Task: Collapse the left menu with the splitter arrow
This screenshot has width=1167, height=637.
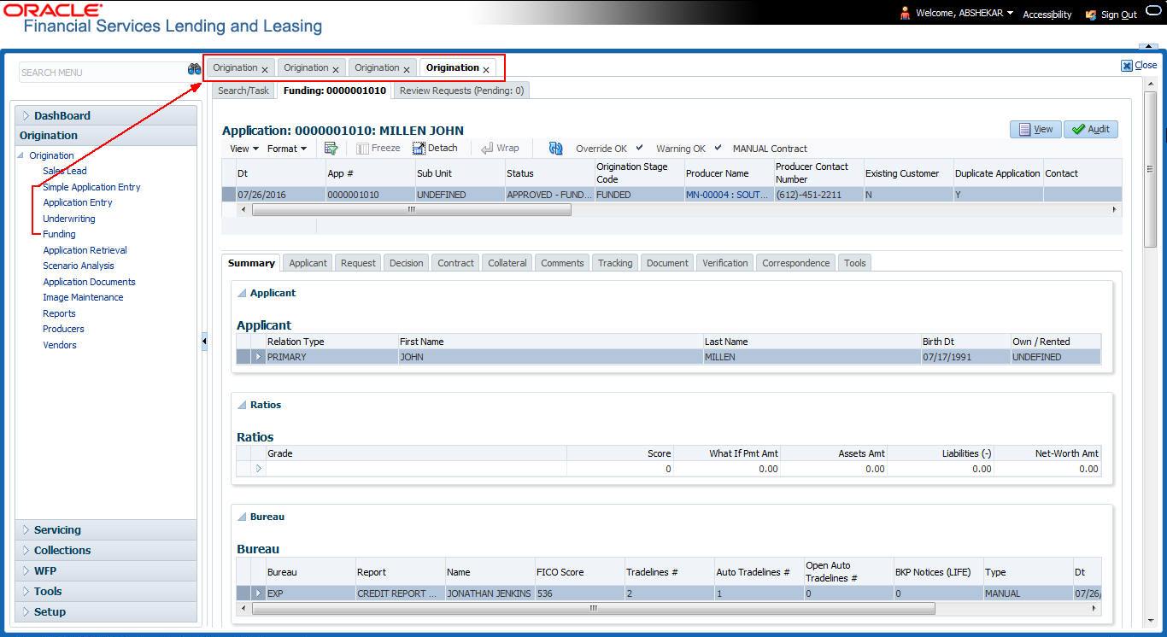Action: point(204,342)
